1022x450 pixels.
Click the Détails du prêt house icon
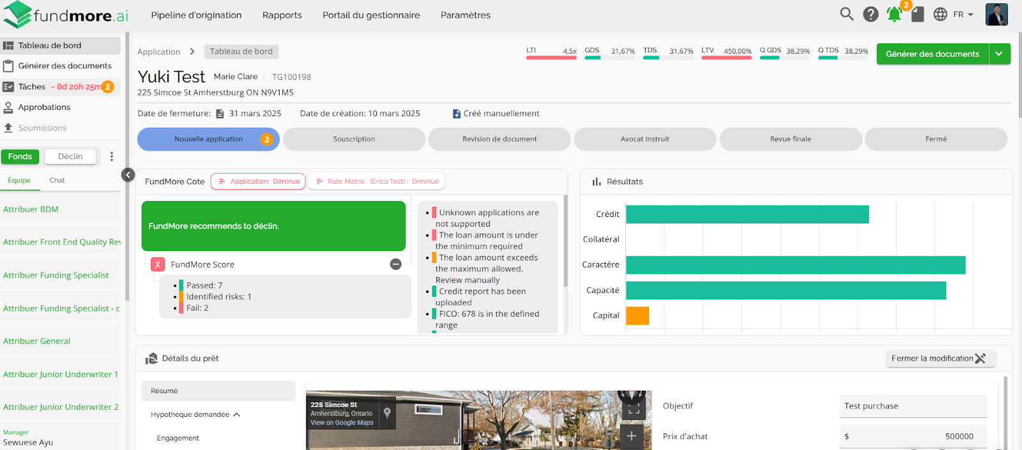tap(151, 359)
